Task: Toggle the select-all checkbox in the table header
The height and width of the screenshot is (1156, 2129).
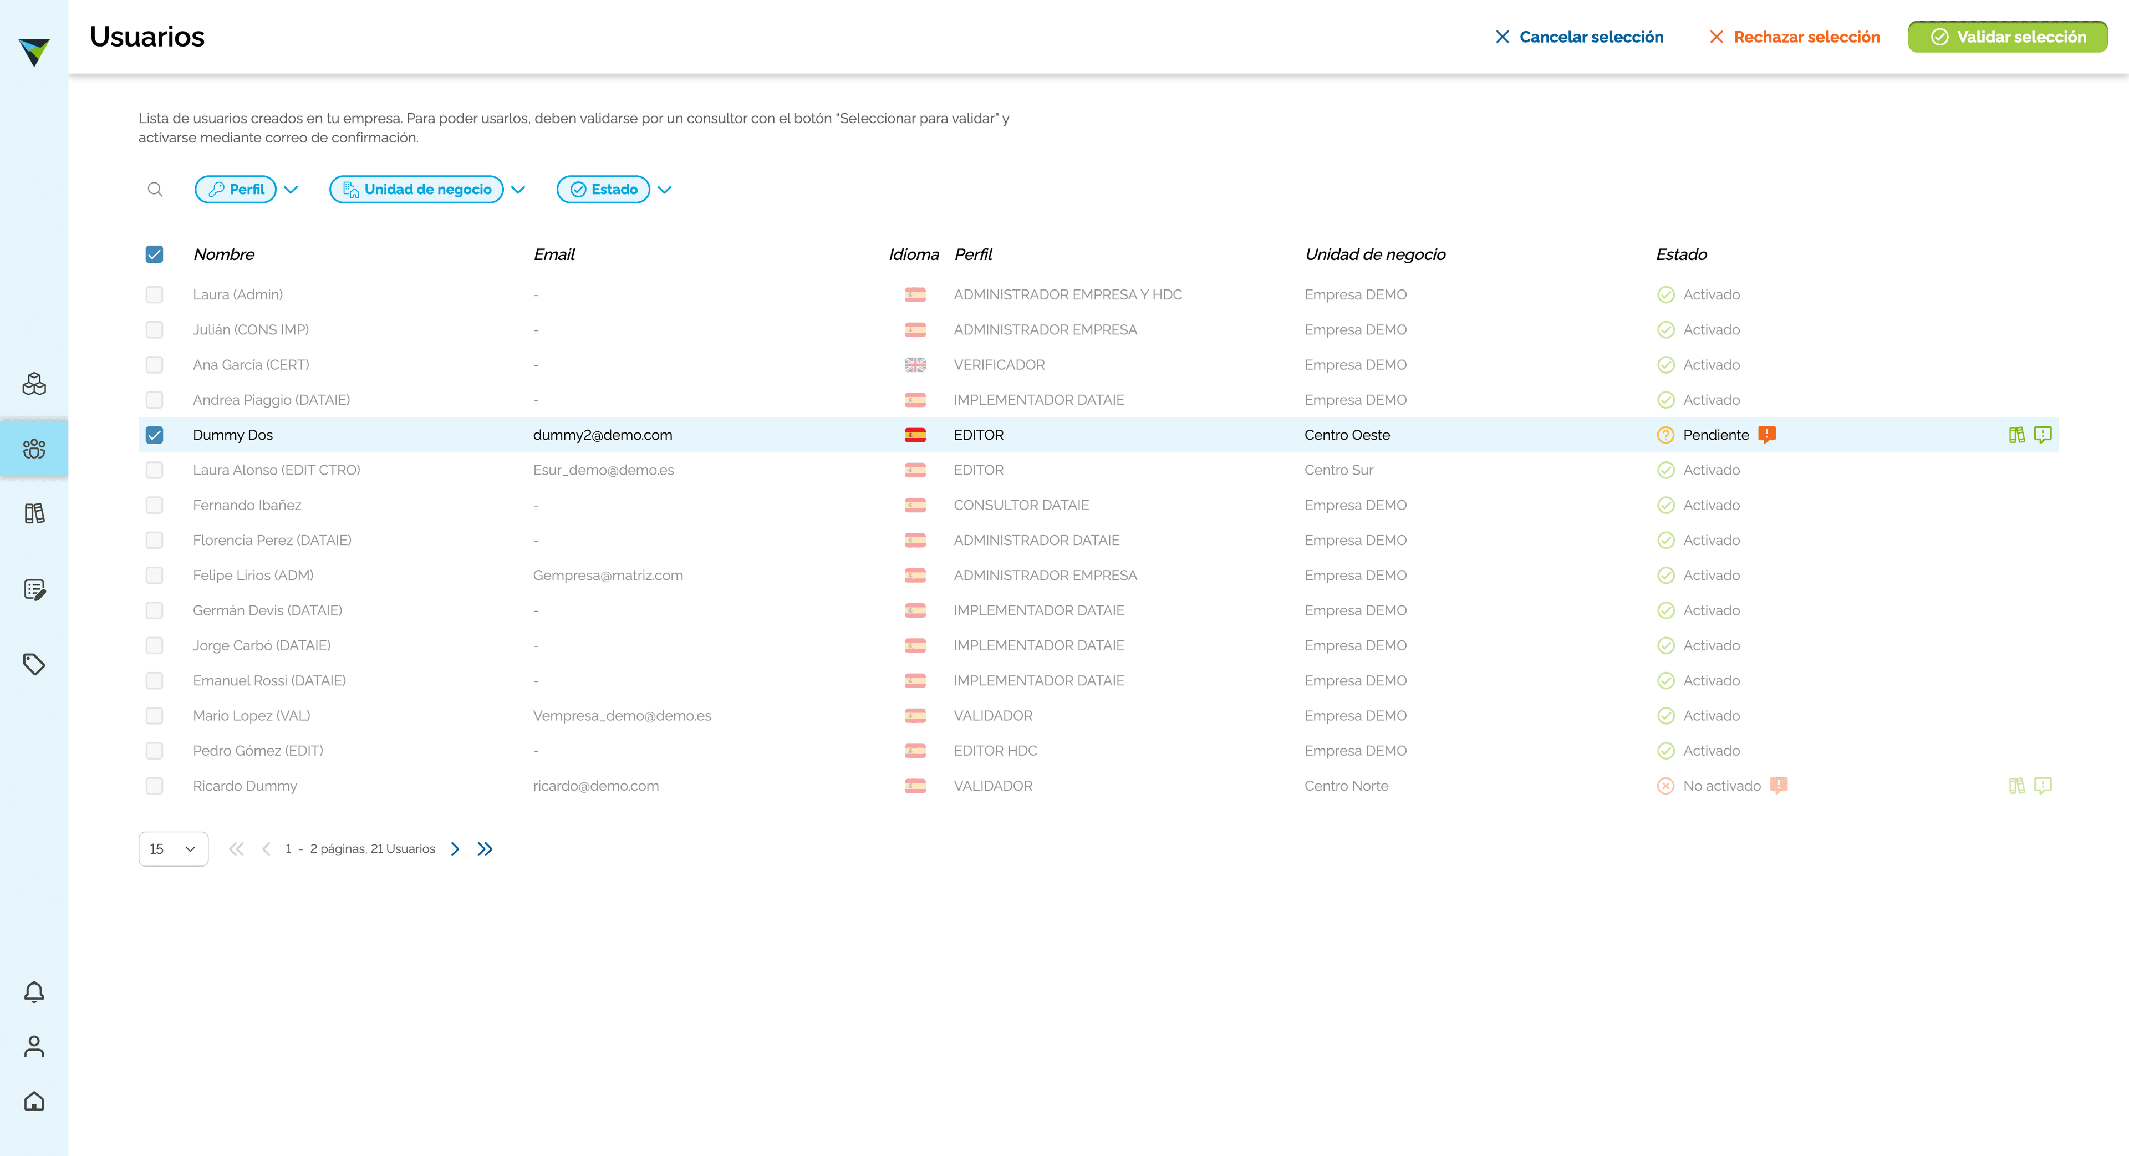Action: pyautogui.click(x=155, y=254)
